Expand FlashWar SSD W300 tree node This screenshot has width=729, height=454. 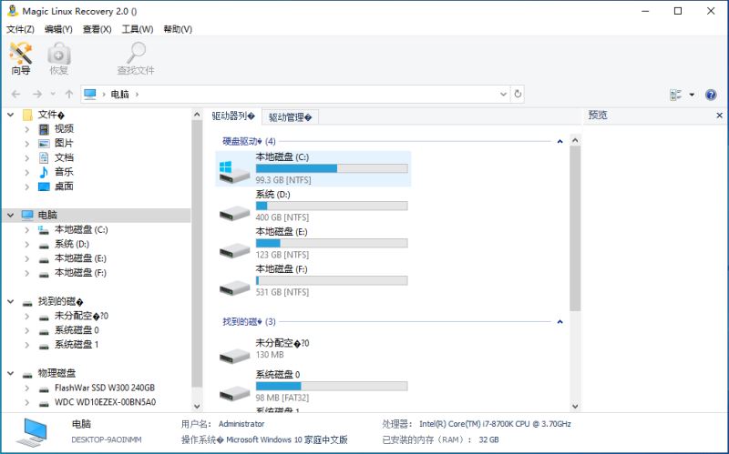27,388
